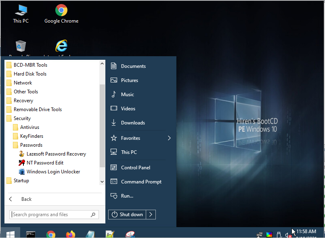Click the network tray icon

point(259,235)
